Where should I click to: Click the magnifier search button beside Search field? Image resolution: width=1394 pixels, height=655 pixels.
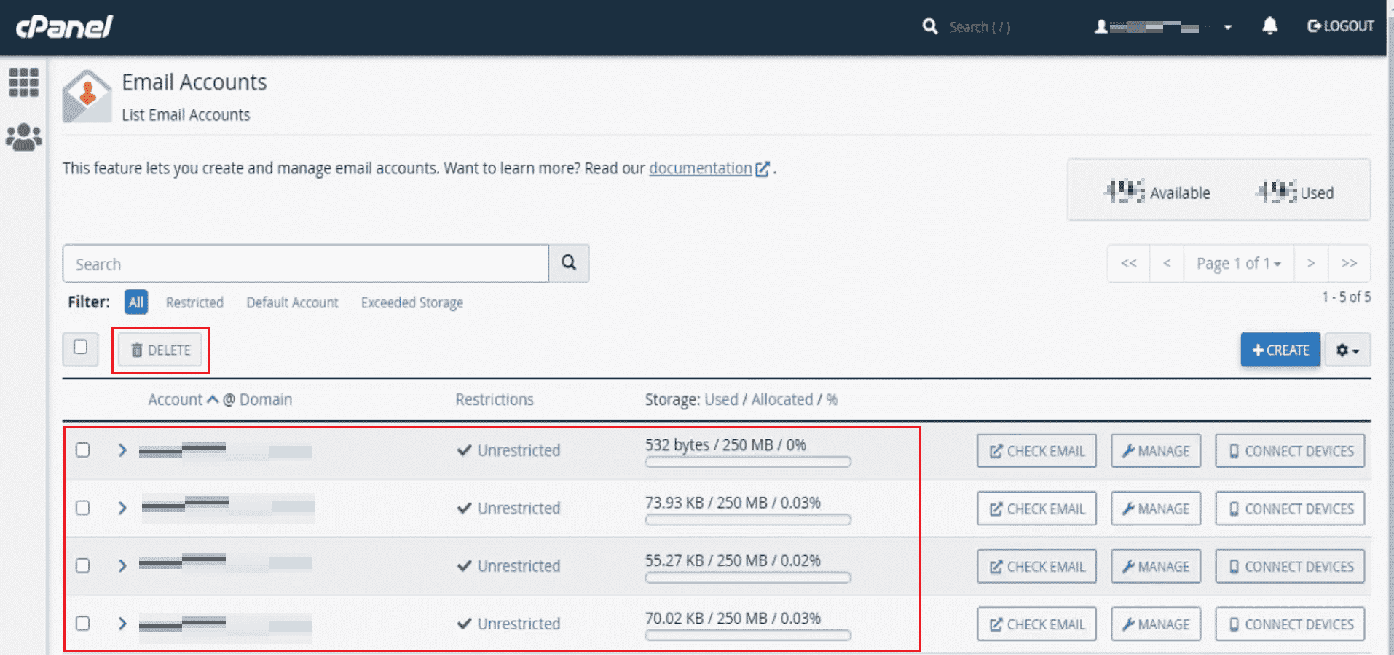click(x=569, y=263)
